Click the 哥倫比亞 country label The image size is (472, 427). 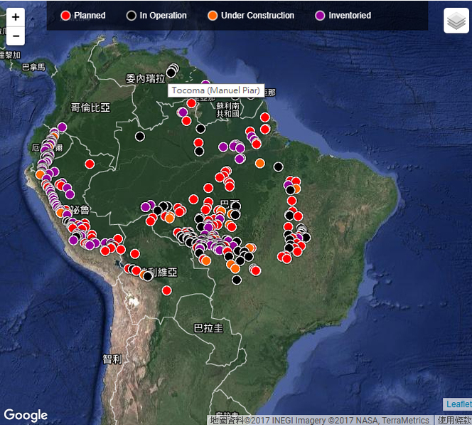90,107
